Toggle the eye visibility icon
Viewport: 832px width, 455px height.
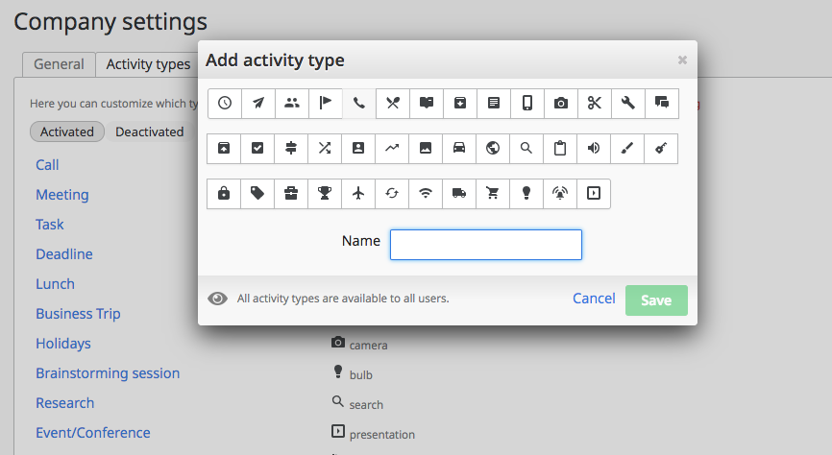pos(218,299)
